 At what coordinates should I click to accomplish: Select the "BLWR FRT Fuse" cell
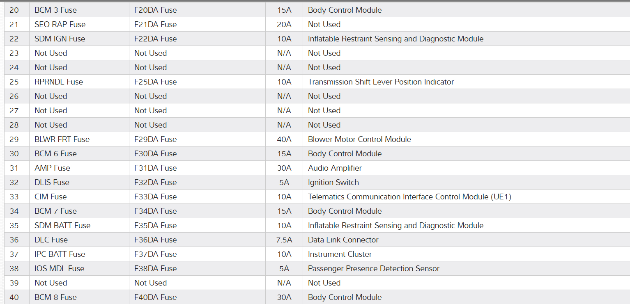point(62,139)
